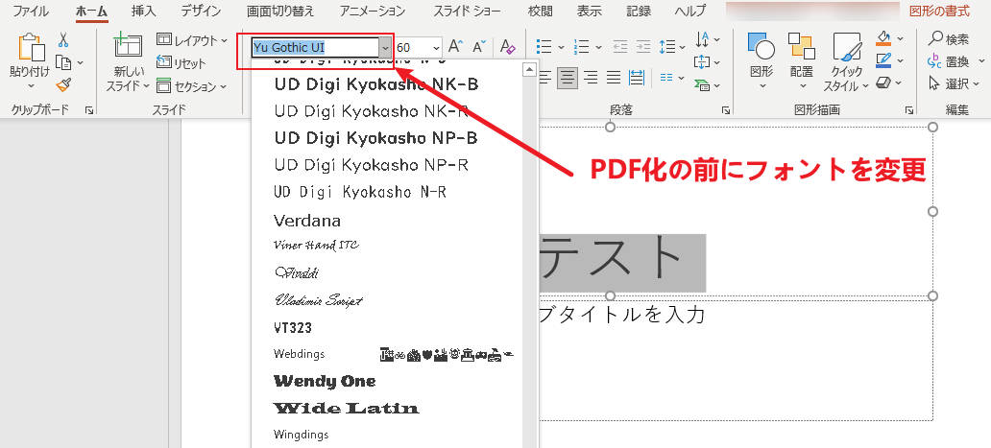Click in the Yu Gothic UI font name field

(x=315, y=47)
